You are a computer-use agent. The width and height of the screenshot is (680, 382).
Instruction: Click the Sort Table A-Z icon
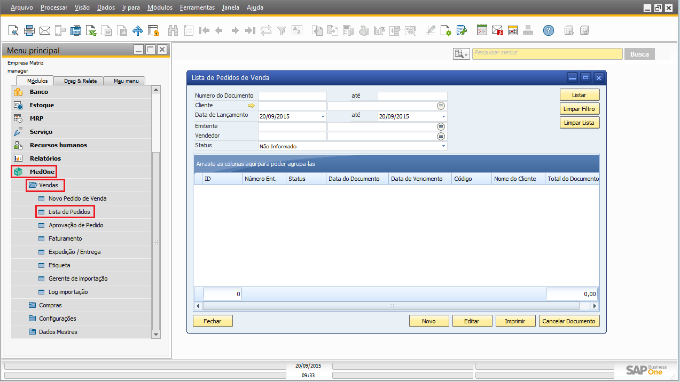297,30
